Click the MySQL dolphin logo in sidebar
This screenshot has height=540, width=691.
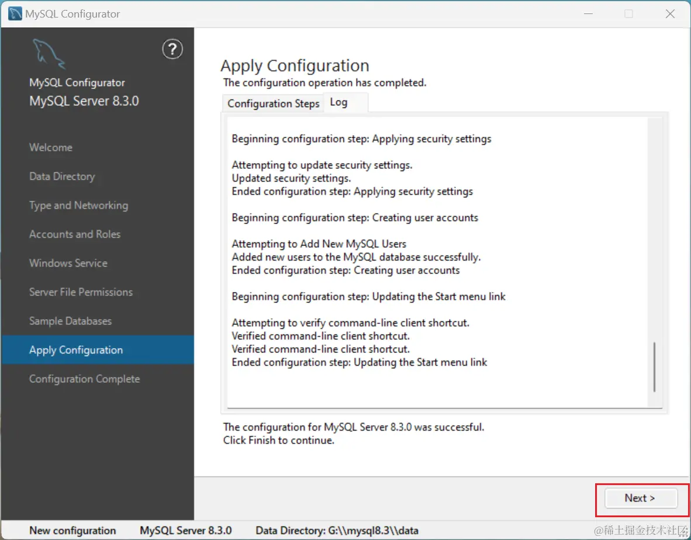(49, 54)
